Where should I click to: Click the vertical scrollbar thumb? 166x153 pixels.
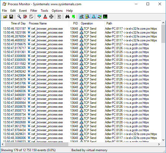[x=163, y=34]
